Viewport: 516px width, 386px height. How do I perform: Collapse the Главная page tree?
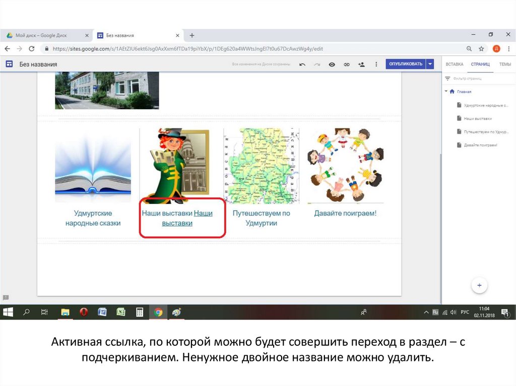(x=446, y=92)
